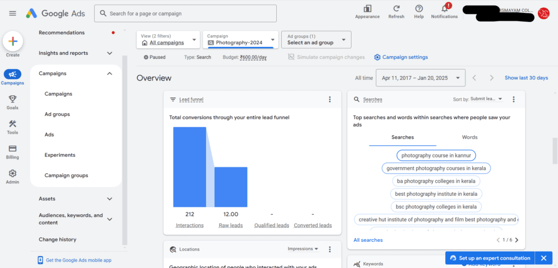Viewport: 558px width, 268px height.
Task: Open the Campaign settings link
Action: [x=401, y=57]
